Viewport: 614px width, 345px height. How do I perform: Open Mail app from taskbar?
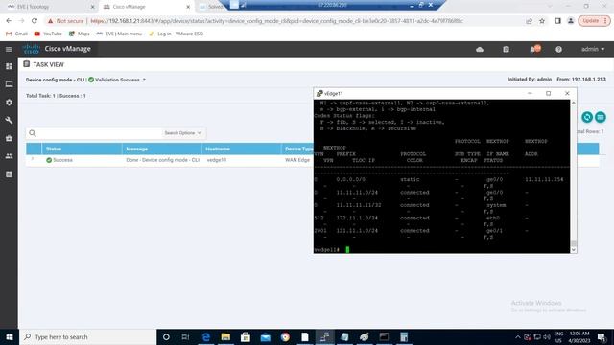pos(265,336)
